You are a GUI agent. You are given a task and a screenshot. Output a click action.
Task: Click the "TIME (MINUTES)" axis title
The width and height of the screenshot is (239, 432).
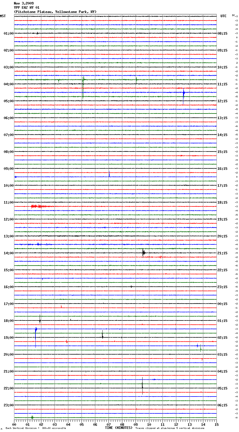click(x=119, y=428)
